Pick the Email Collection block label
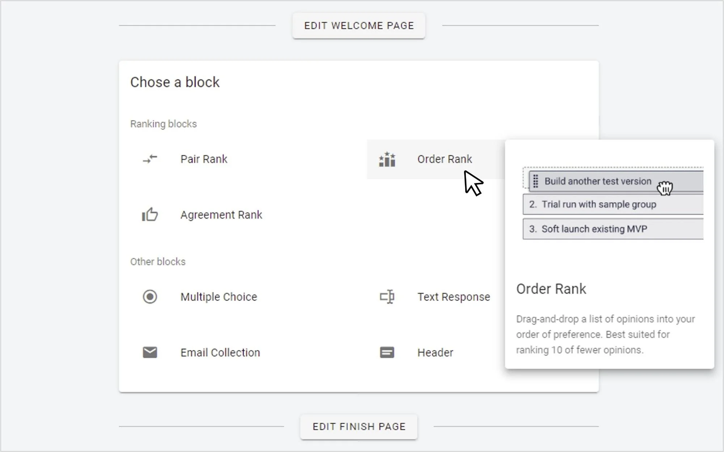The image size is (724, 452). (x=220, y=353)
